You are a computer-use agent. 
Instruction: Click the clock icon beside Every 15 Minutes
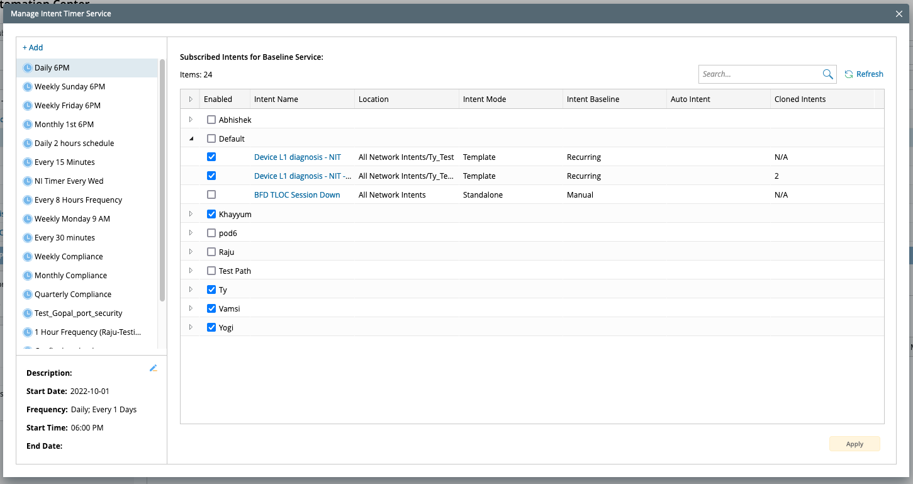(27, 162)
